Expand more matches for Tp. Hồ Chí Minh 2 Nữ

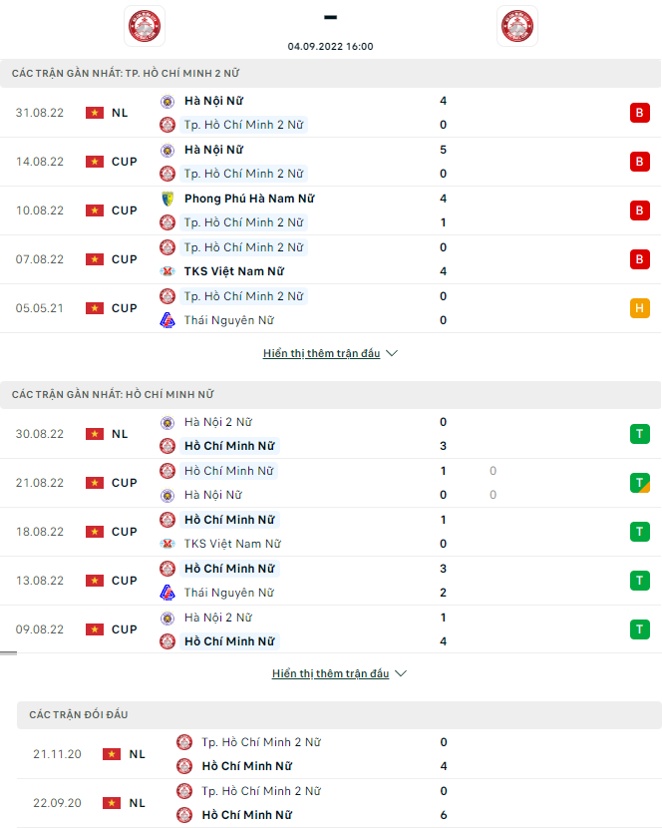[321, 353]
